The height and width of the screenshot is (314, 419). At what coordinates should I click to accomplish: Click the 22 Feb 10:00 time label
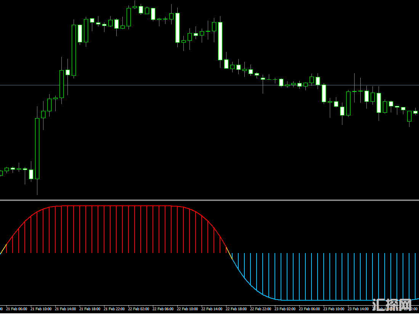click(188, 309)
